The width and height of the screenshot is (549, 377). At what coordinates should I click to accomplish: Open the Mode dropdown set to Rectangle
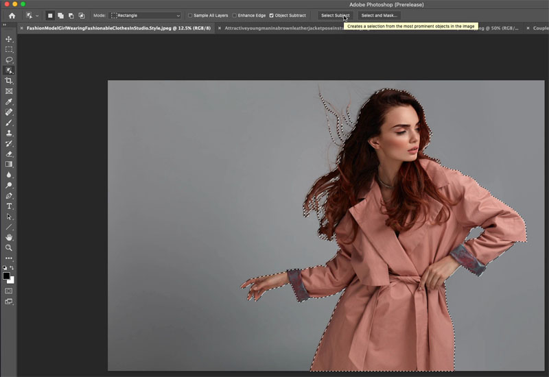(145, 15)
